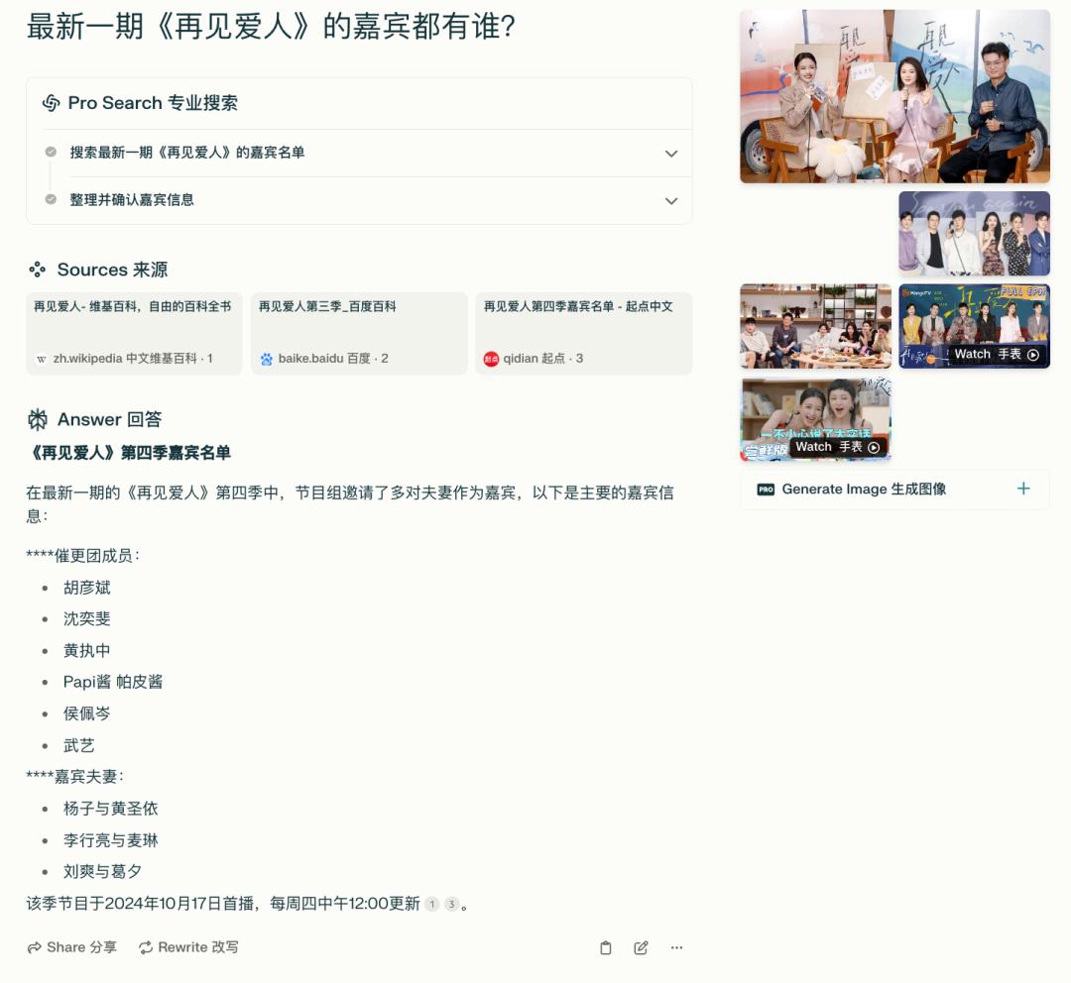
Task: Open the qidian source card
Action: pyautogui.click(x=583, y=333)
